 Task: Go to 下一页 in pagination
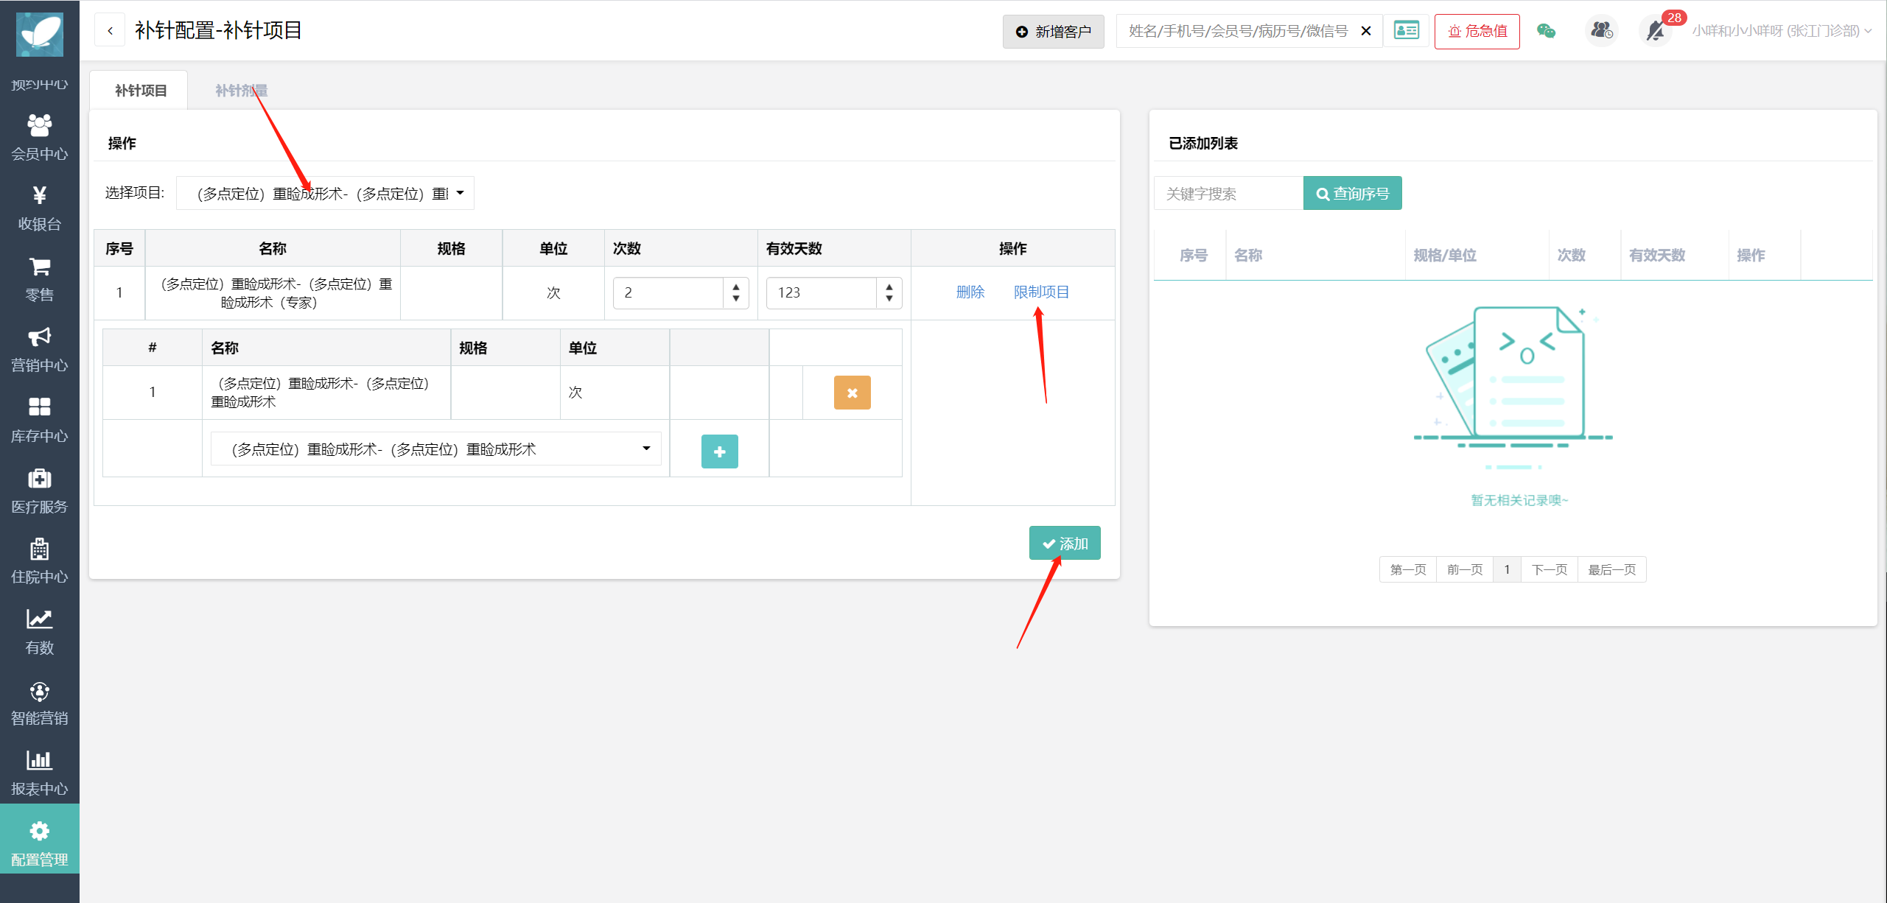click(1549, 569)
